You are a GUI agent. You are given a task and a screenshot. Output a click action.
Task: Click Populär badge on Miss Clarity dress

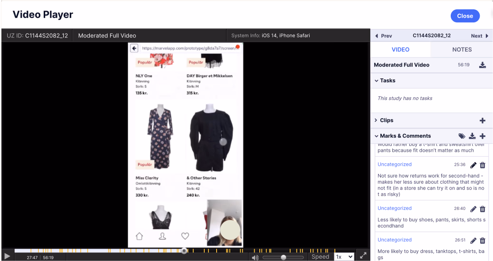[145, 164]
